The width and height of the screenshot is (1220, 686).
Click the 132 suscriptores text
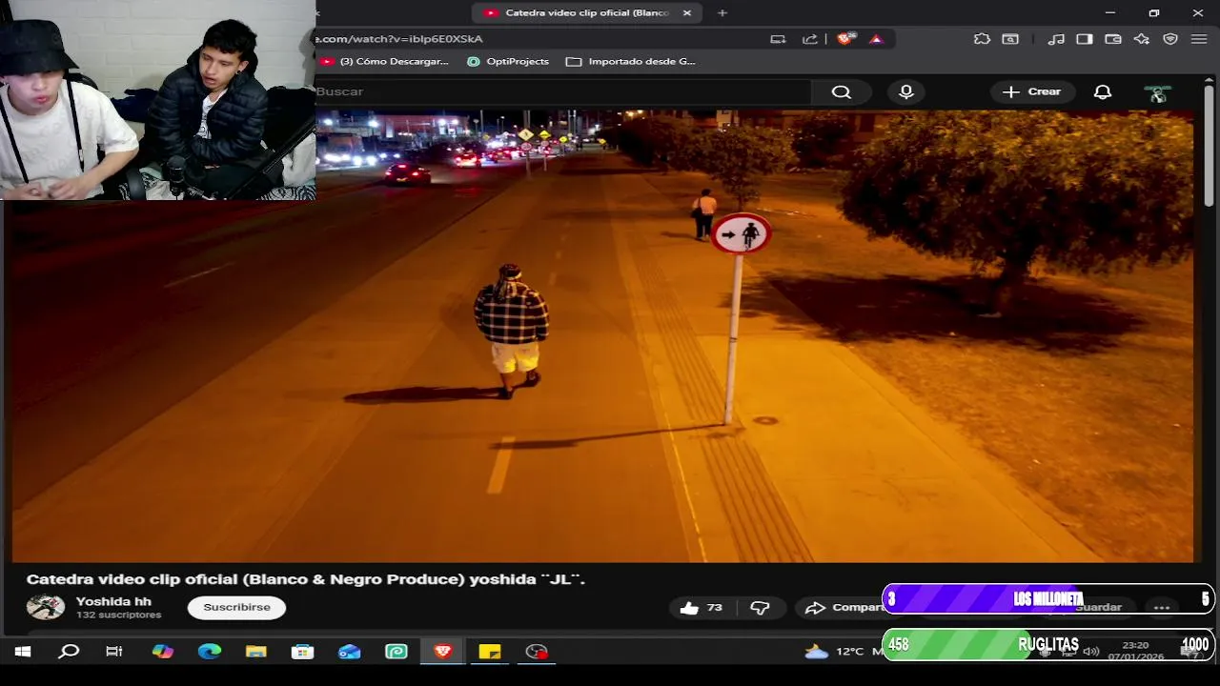(118, 615)
